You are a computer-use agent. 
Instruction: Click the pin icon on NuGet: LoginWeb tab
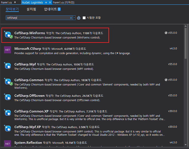click(46, 2)
